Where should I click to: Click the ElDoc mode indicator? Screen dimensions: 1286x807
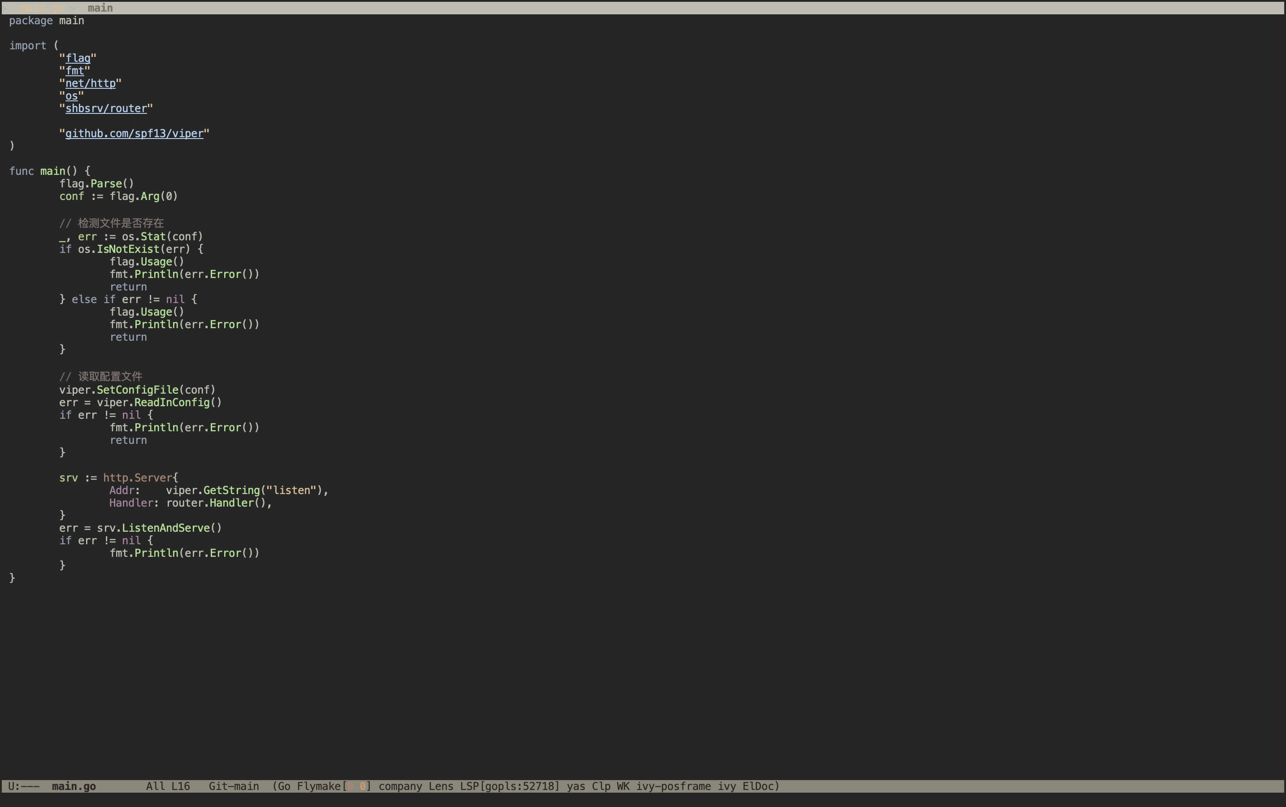pyautogui.click(x=760, y=786)
